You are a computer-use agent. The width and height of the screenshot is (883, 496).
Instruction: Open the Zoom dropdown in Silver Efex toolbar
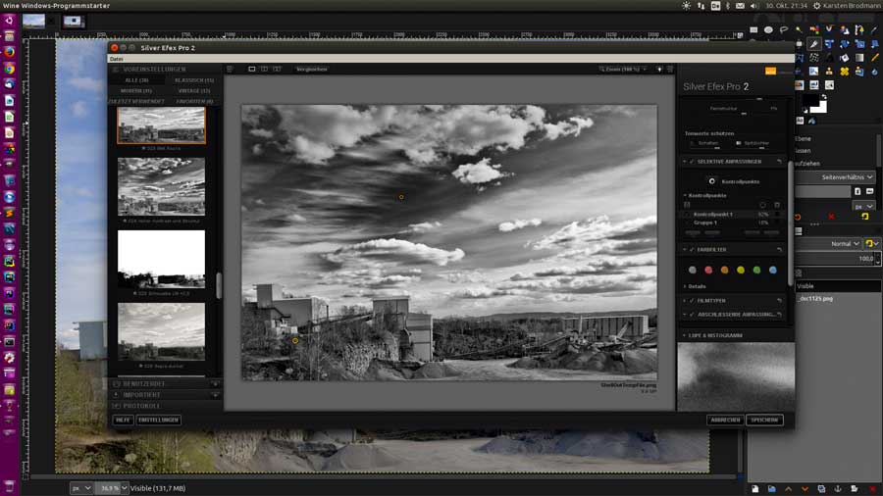(623, 70)
